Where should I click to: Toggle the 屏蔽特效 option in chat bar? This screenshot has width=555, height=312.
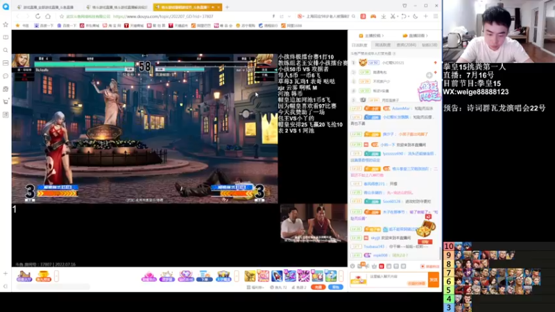point(430,266)
